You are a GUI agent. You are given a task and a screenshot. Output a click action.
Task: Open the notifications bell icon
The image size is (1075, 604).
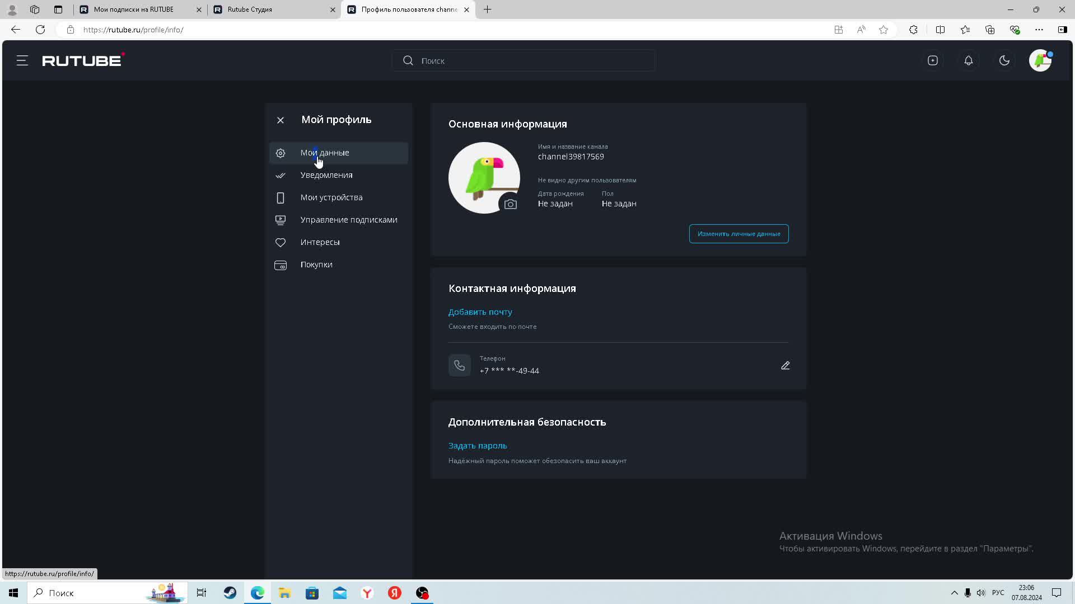tap(968, 61)
